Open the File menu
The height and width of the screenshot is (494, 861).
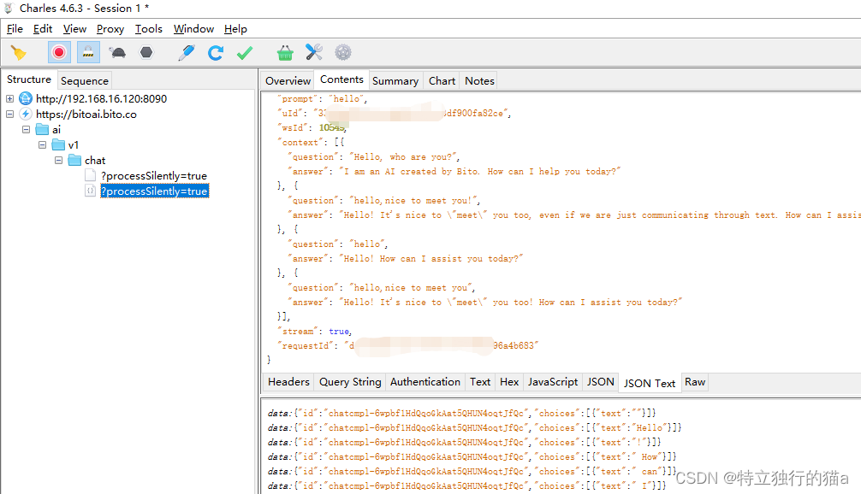point(15,29)
